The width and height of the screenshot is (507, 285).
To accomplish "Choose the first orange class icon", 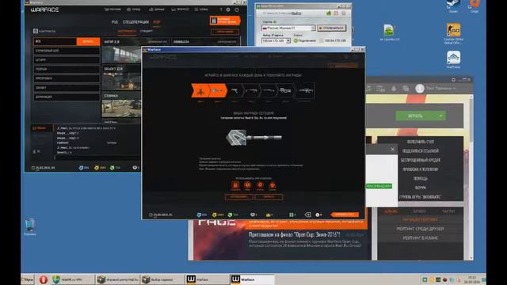I will click(235, 185).
